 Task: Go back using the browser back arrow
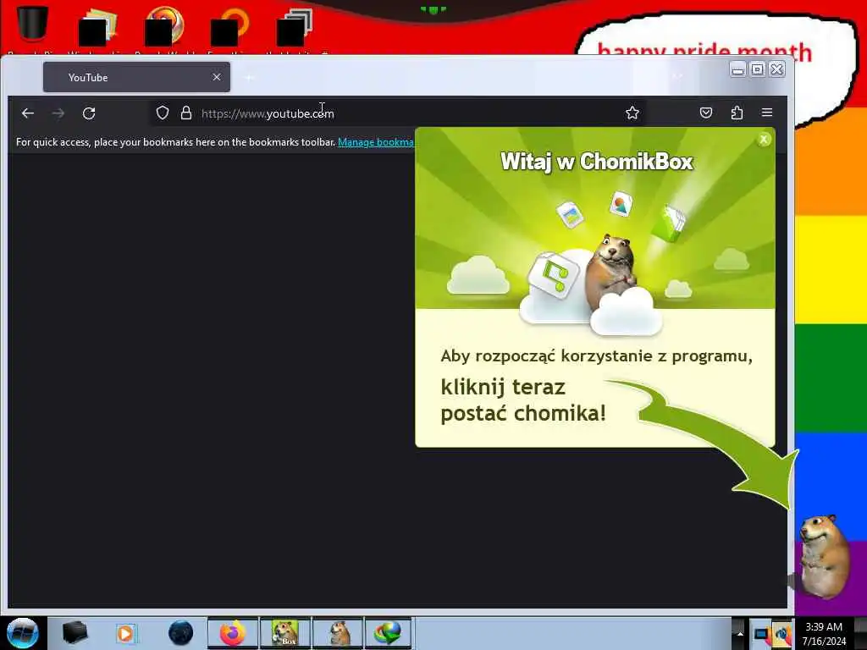[28, 113]
